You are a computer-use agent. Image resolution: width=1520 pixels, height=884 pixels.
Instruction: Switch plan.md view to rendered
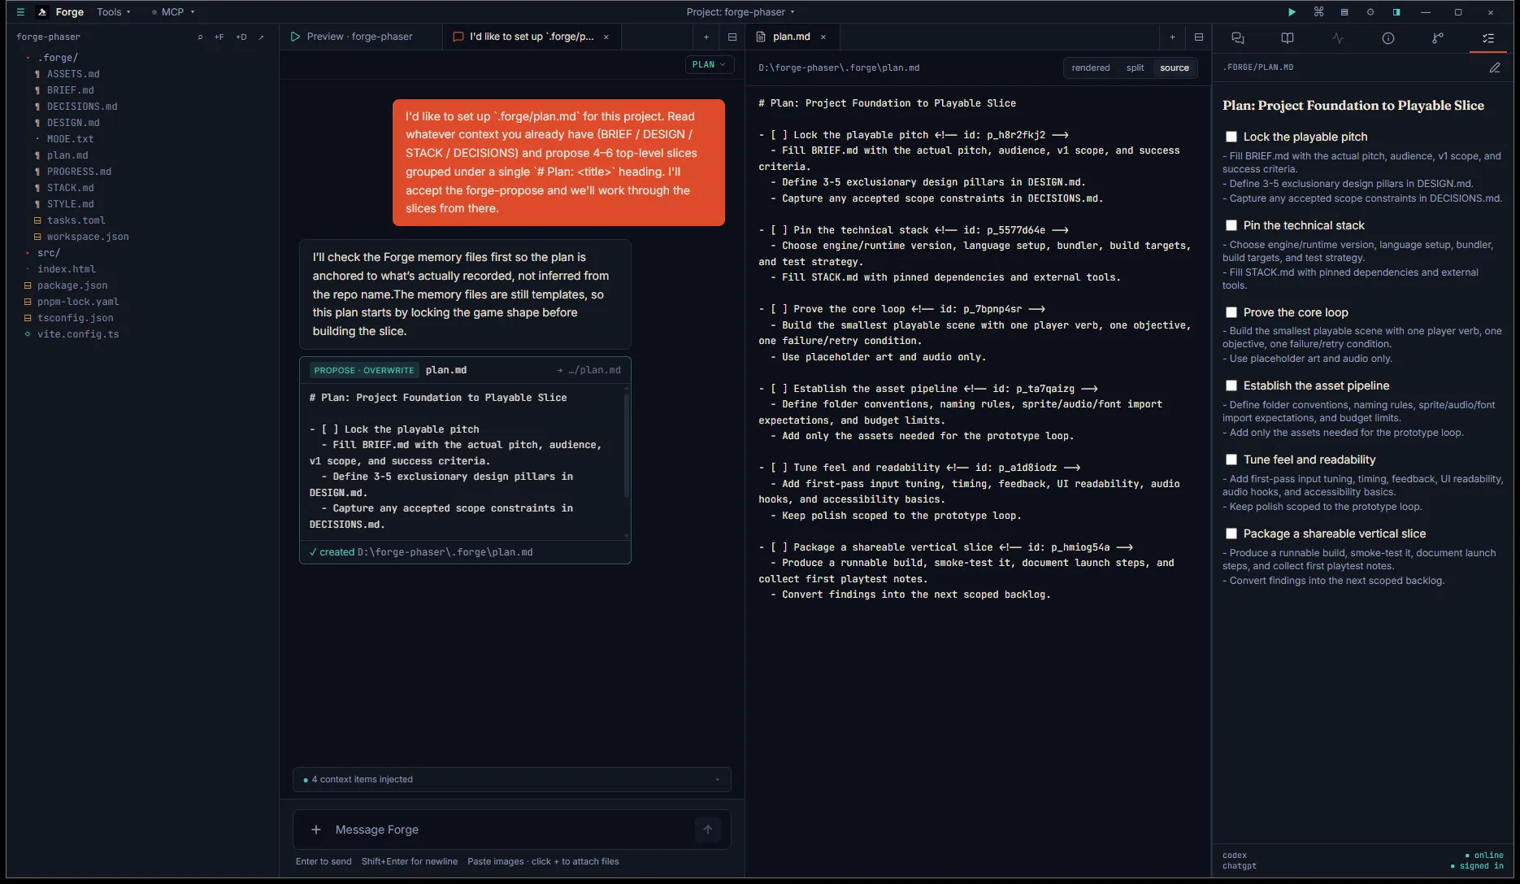pyautogui.click(x=1091, y=68)
